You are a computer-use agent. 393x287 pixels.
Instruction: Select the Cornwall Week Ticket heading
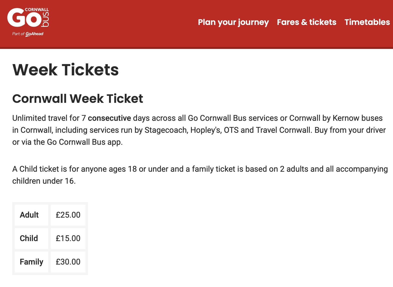pyautogui.click(x=77, y=99)
